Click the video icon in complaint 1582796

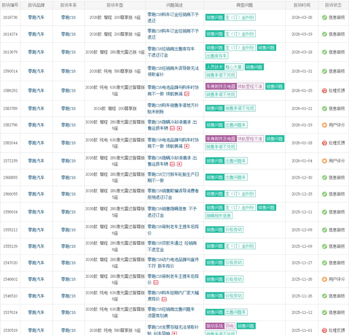[x=179, y=128]
